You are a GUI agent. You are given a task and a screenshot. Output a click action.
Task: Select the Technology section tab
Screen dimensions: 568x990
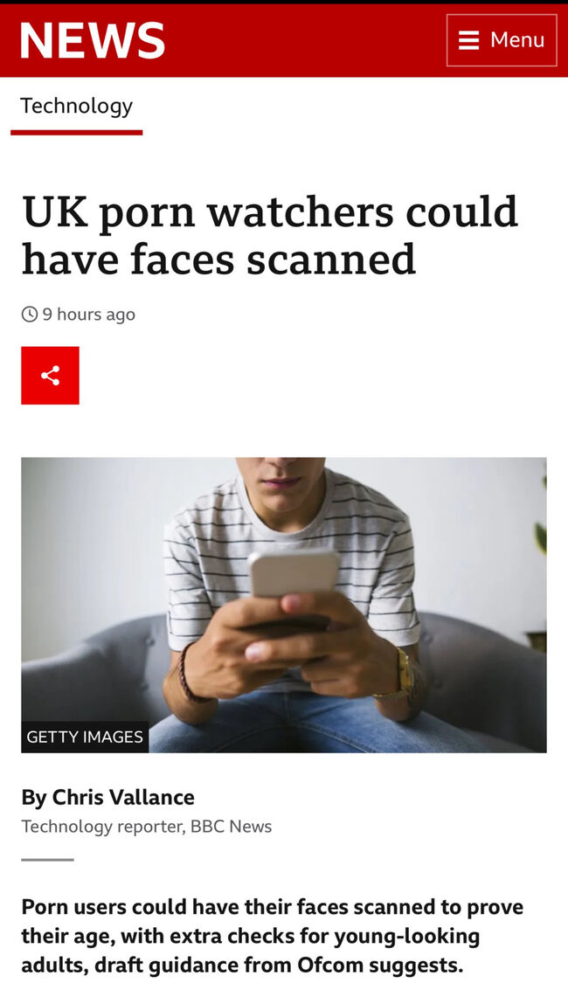click(76, 106)
